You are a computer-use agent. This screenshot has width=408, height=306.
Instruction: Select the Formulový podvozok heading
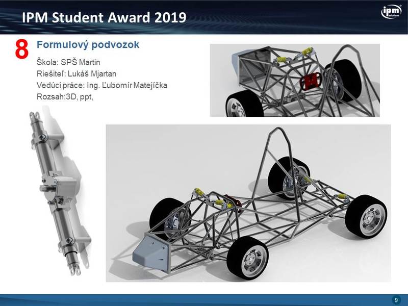click(88, 45)
